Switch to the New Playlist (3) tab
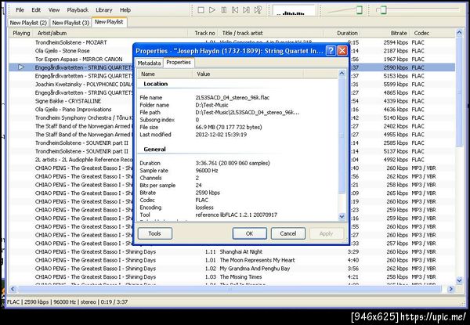 70,23
